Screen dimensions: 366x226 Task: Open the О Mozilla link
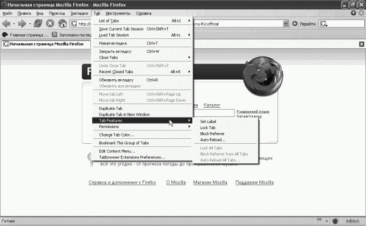(x=176, y=182)
